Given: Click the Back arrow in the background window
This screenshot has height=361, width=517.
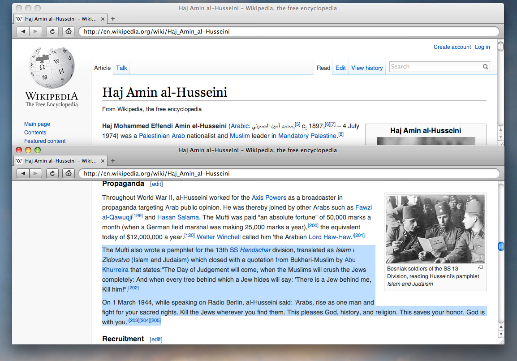Looking at the screenshot, I should pos(23,31).
